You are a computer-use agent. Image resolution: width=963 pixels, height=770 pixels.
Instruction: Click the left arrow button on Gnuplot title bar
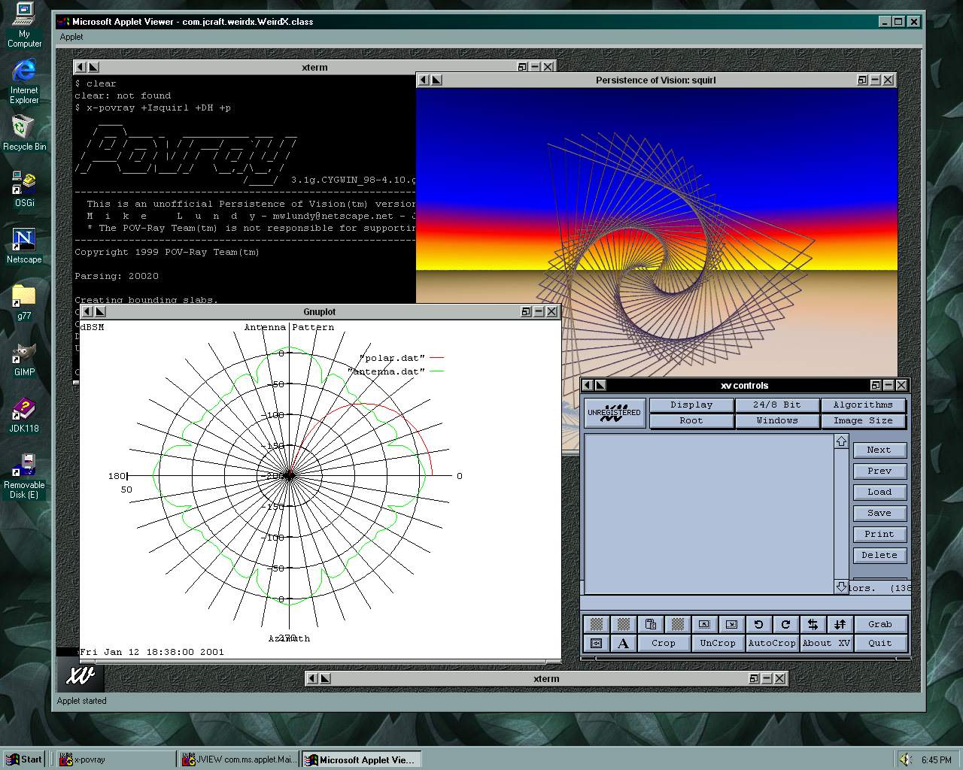click(87, 311)
